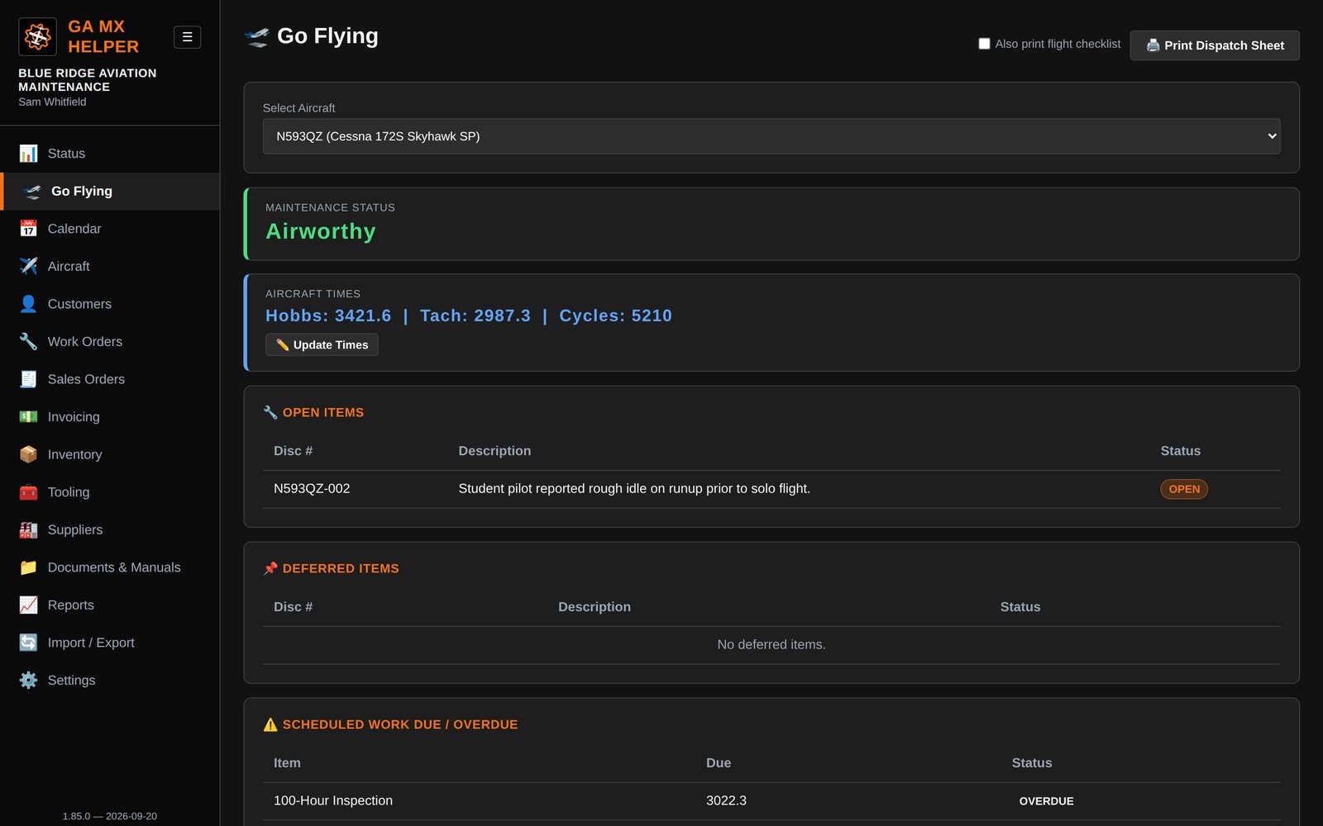The image size is (1323, 826).
Task: Click the Suppliers factory icon
Action: [x=28, y=529]
